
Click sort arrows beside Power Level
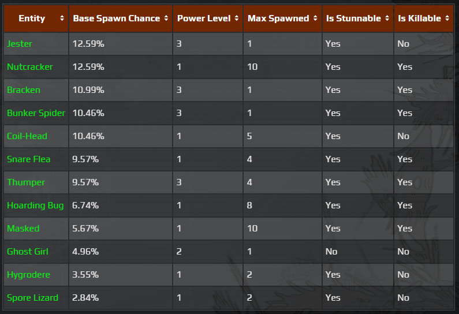[x=237, y=18]
